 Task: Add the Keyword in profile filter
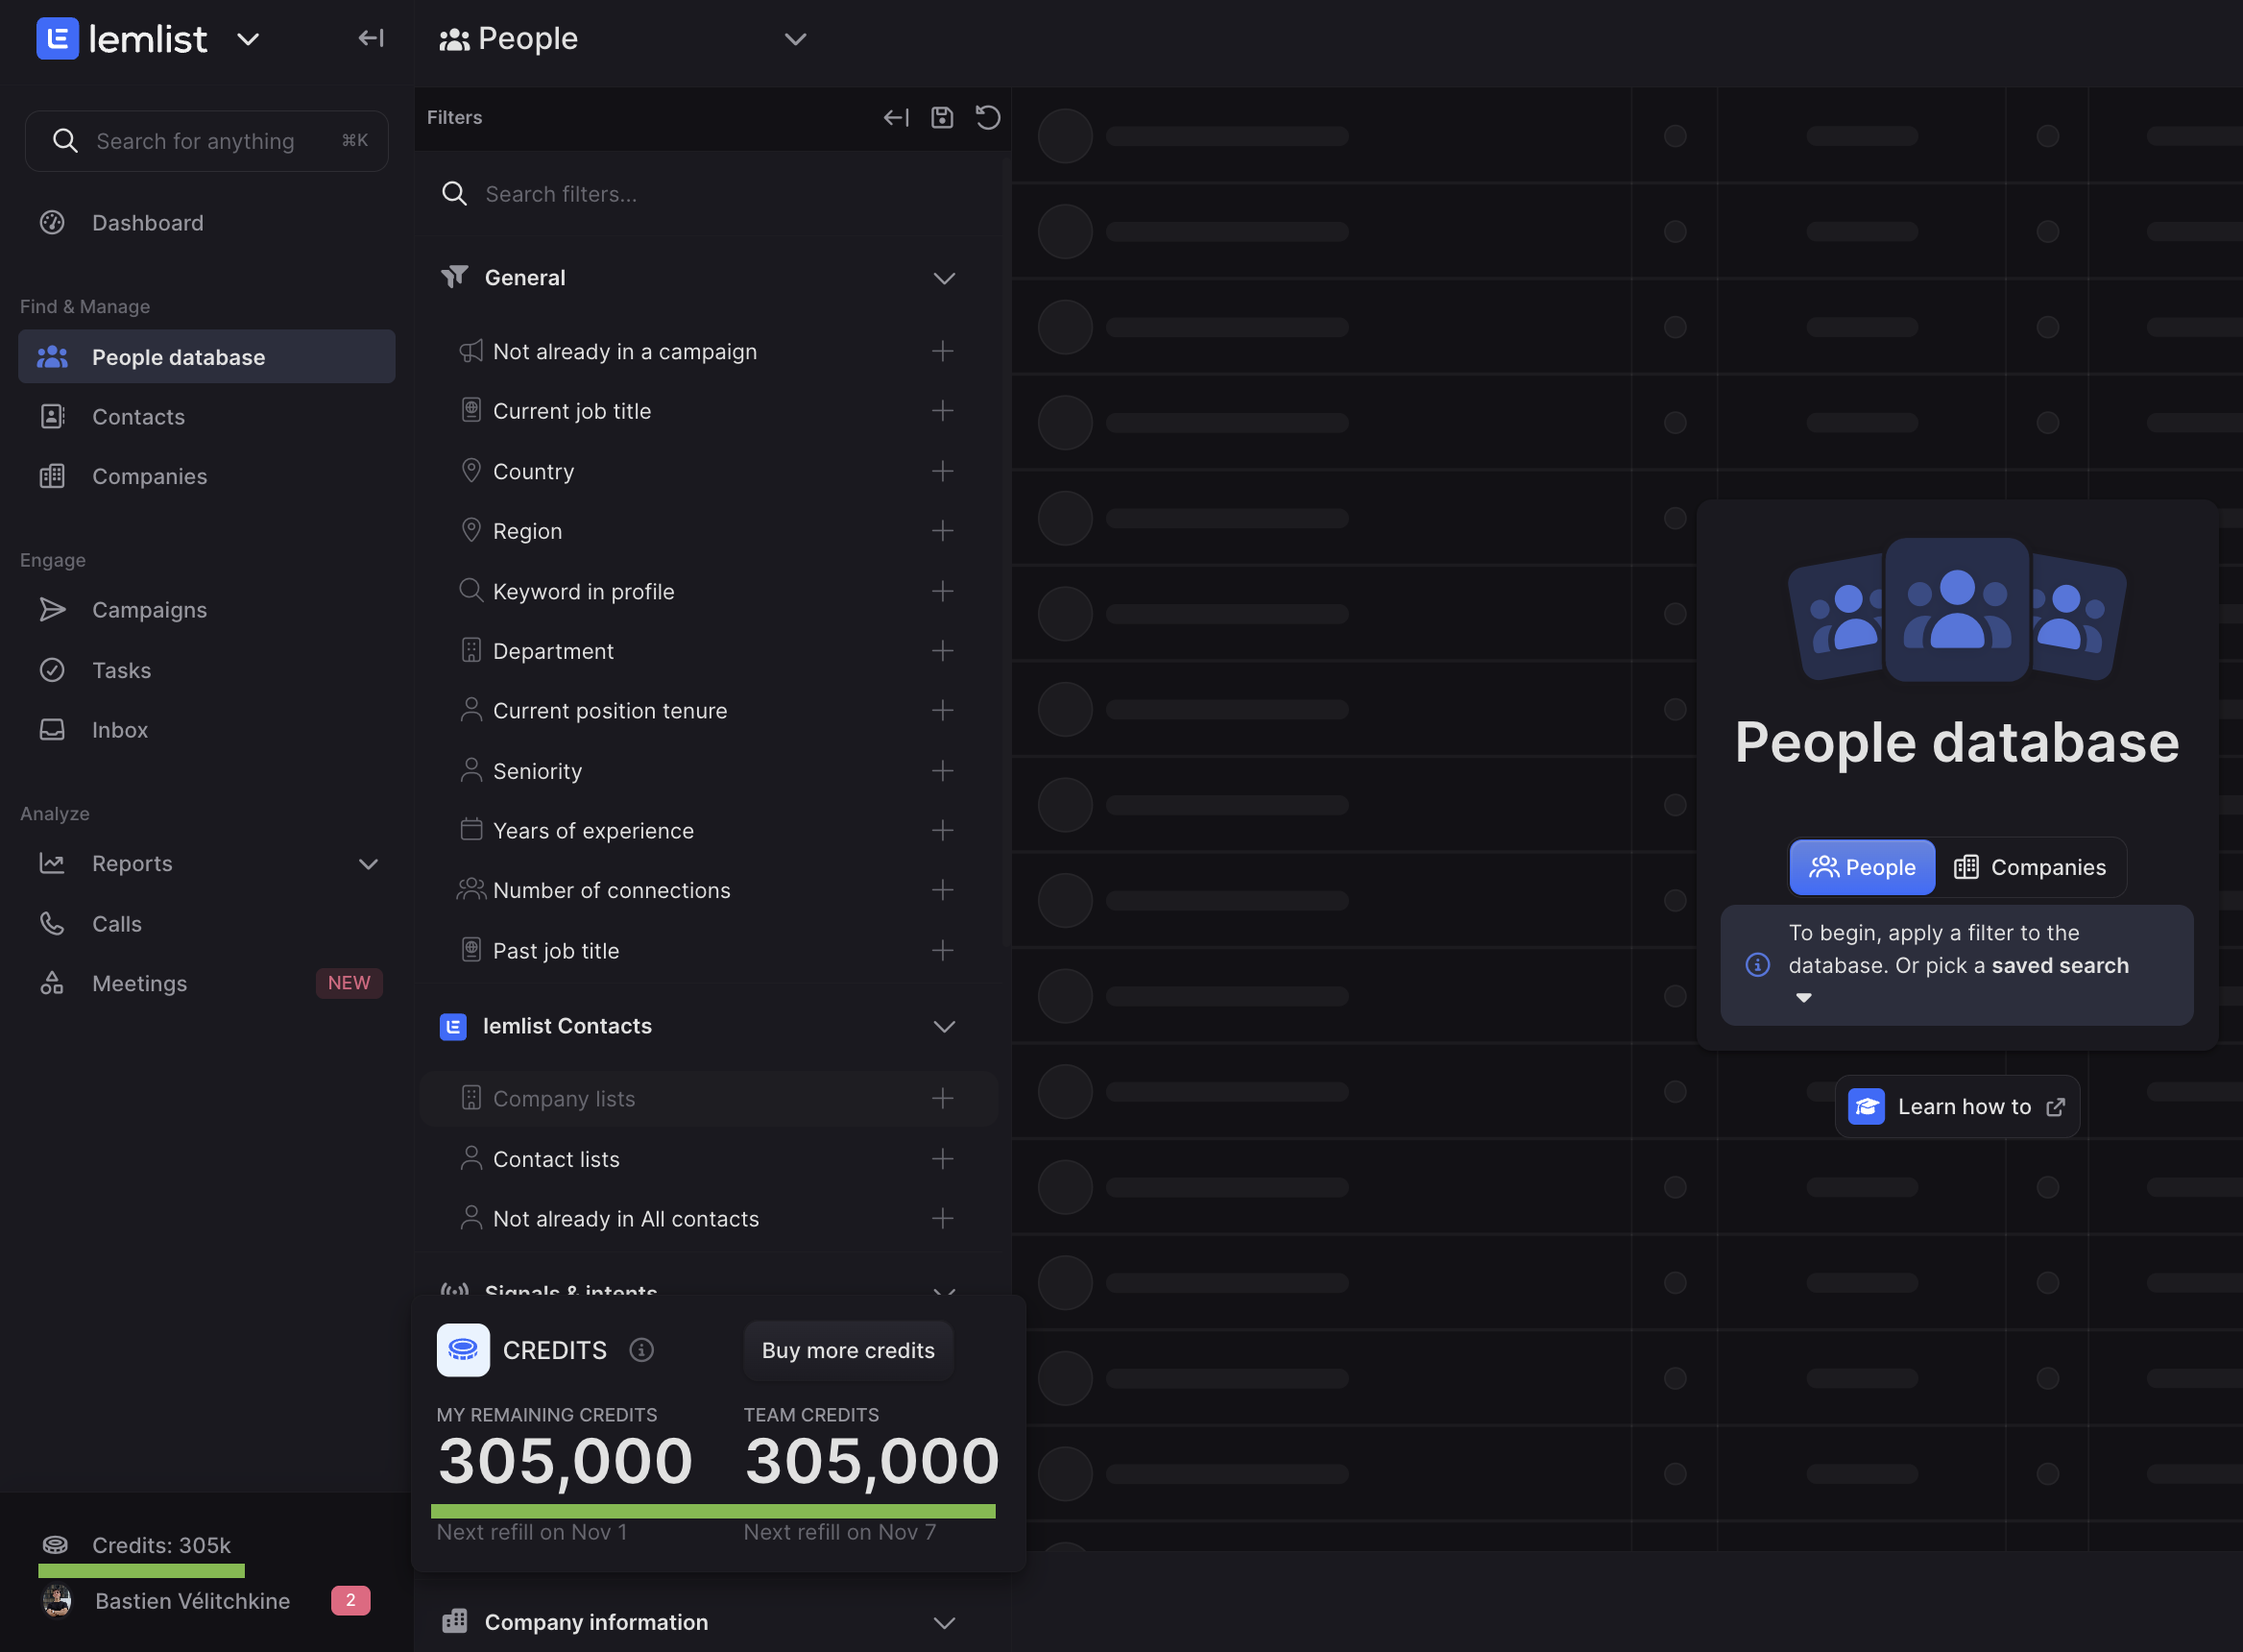[942, 591]
